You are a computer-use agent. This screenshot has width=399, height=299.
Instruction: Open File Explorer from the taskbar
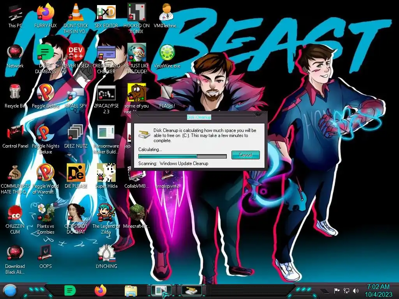131,291
